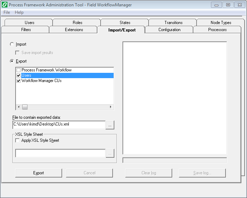Select the Import radio button
The width and height of the screenshot is (247, 198).
click(x=12, y=44)
